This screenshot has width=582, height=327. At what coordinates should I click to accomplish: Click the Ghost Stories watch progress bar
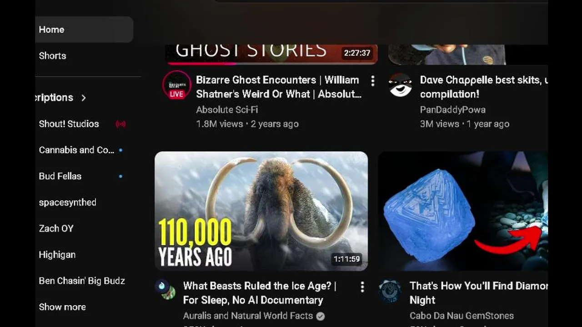coord(272,63)
